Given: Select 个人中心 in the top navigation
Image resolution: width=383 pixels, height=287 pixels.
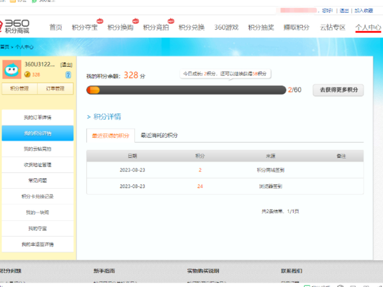Looking at the screenshot, I should (x=368, y=27).
